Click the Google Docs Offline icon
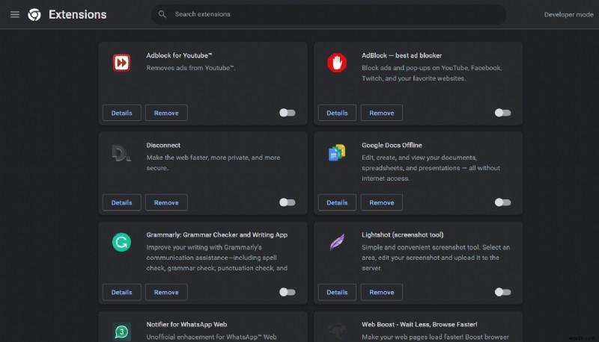 (337, 153)
